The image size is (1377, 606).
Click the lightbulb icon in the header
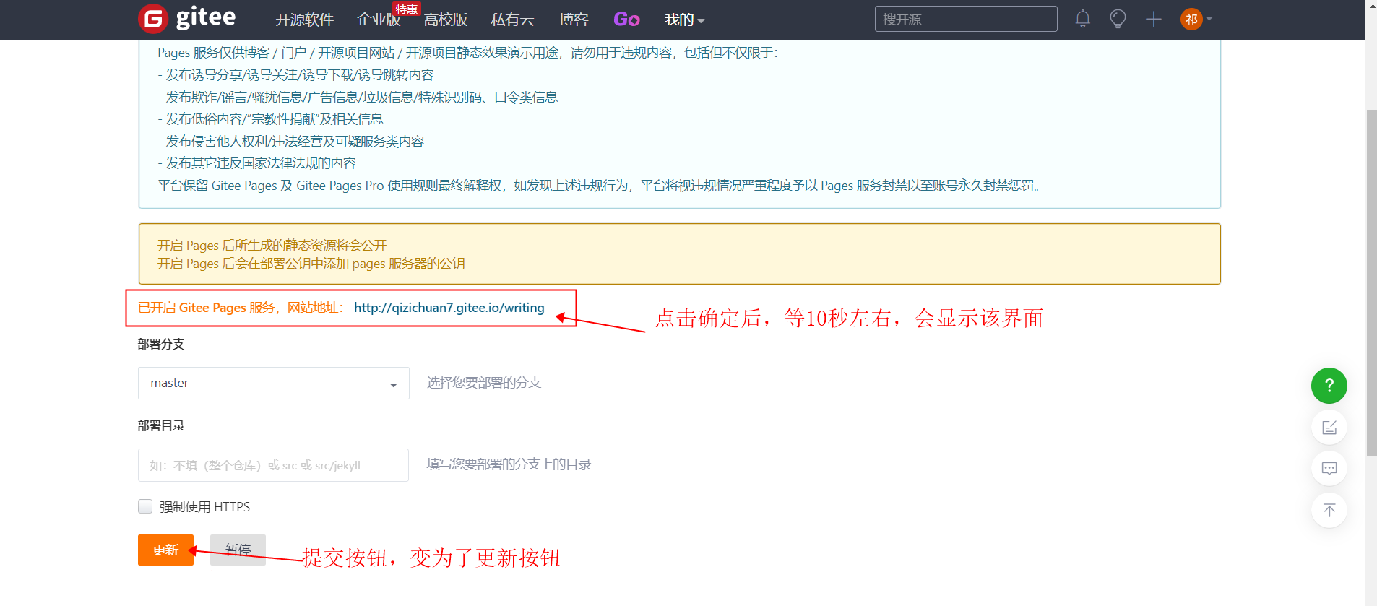pyautogui.click(x=1118, y=19)
